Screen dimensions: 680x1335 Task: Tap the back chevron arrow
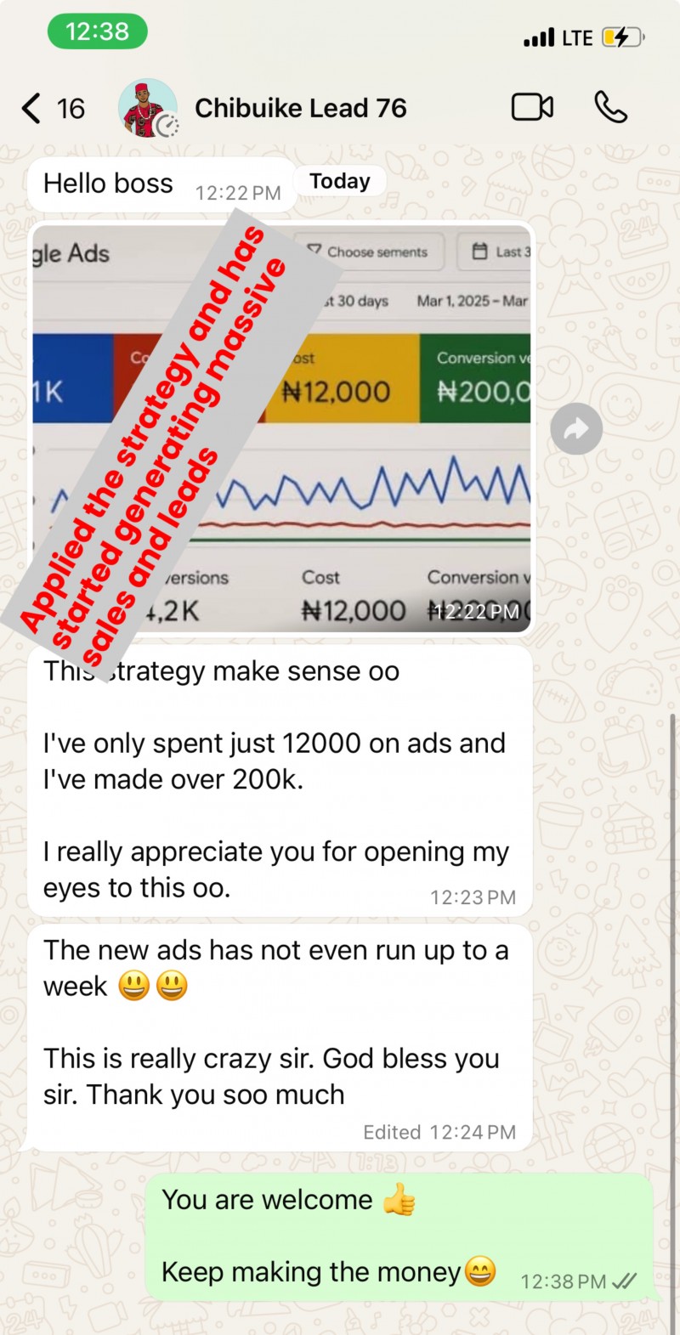click(x=31, y=108)
